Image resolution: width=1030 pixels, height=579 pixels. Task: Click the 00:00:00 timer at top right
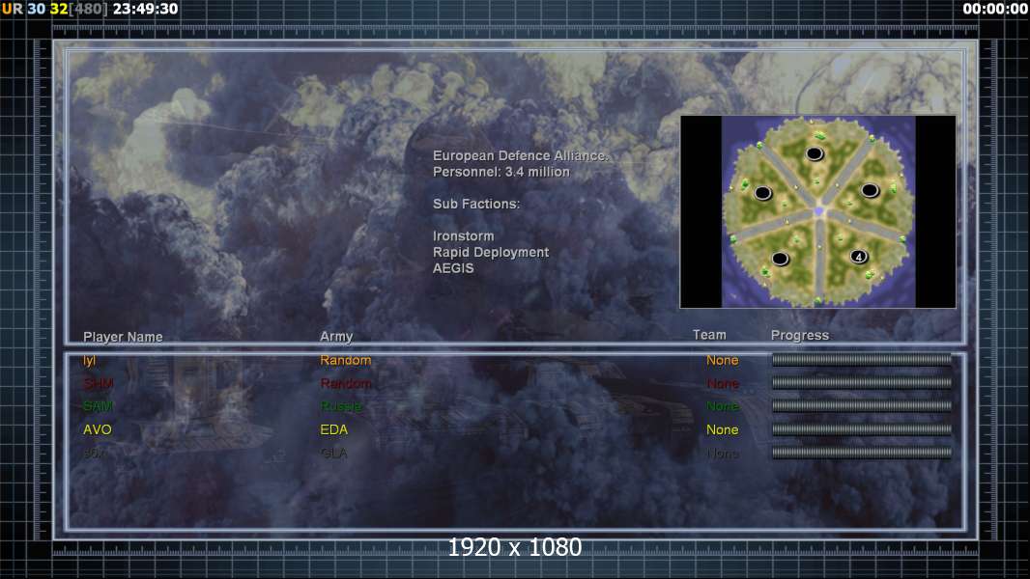pyautogui.click(x=994, y=9)
